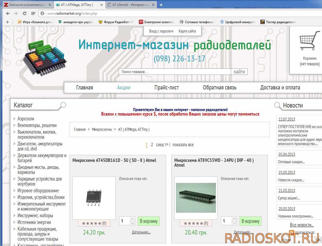
Task: Click Микросхемы in the breadcrumb
Action: point(102,129)
